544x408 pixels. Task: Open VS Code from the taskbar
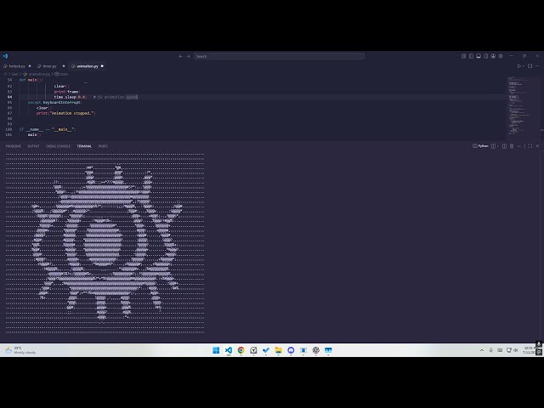pyautogui.click(x=229, y=350)
